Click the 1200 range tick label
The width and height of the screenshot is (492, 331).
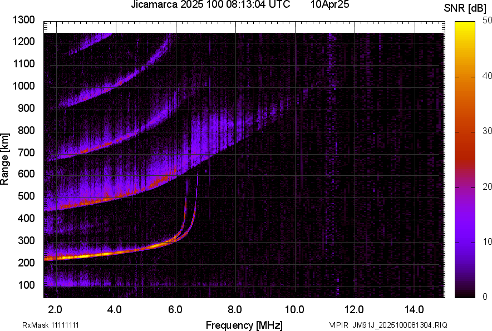[x=23, y=41]
